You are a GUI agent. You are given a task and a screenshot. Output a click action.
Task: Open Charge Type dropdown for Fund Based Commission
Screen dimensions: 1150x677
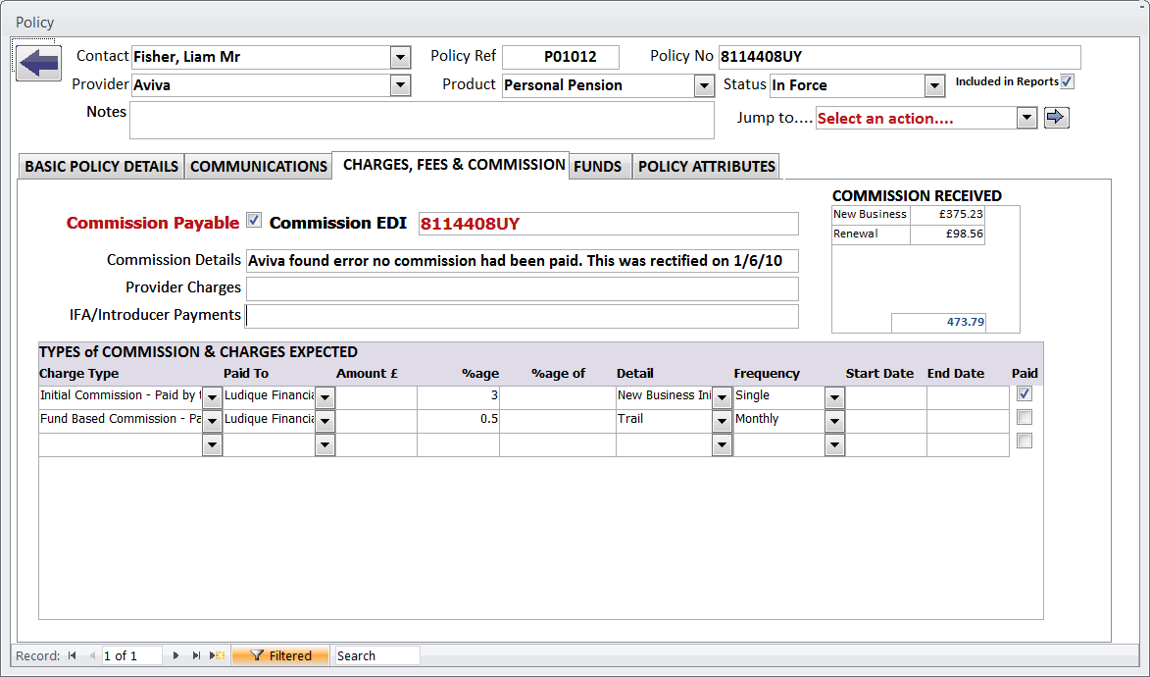(x=212, y=421)
